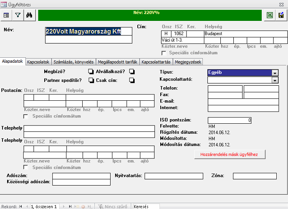Toggle Speciális címformátum under Postacím
This screenshot has height=209, width=288.
(26, 116)
